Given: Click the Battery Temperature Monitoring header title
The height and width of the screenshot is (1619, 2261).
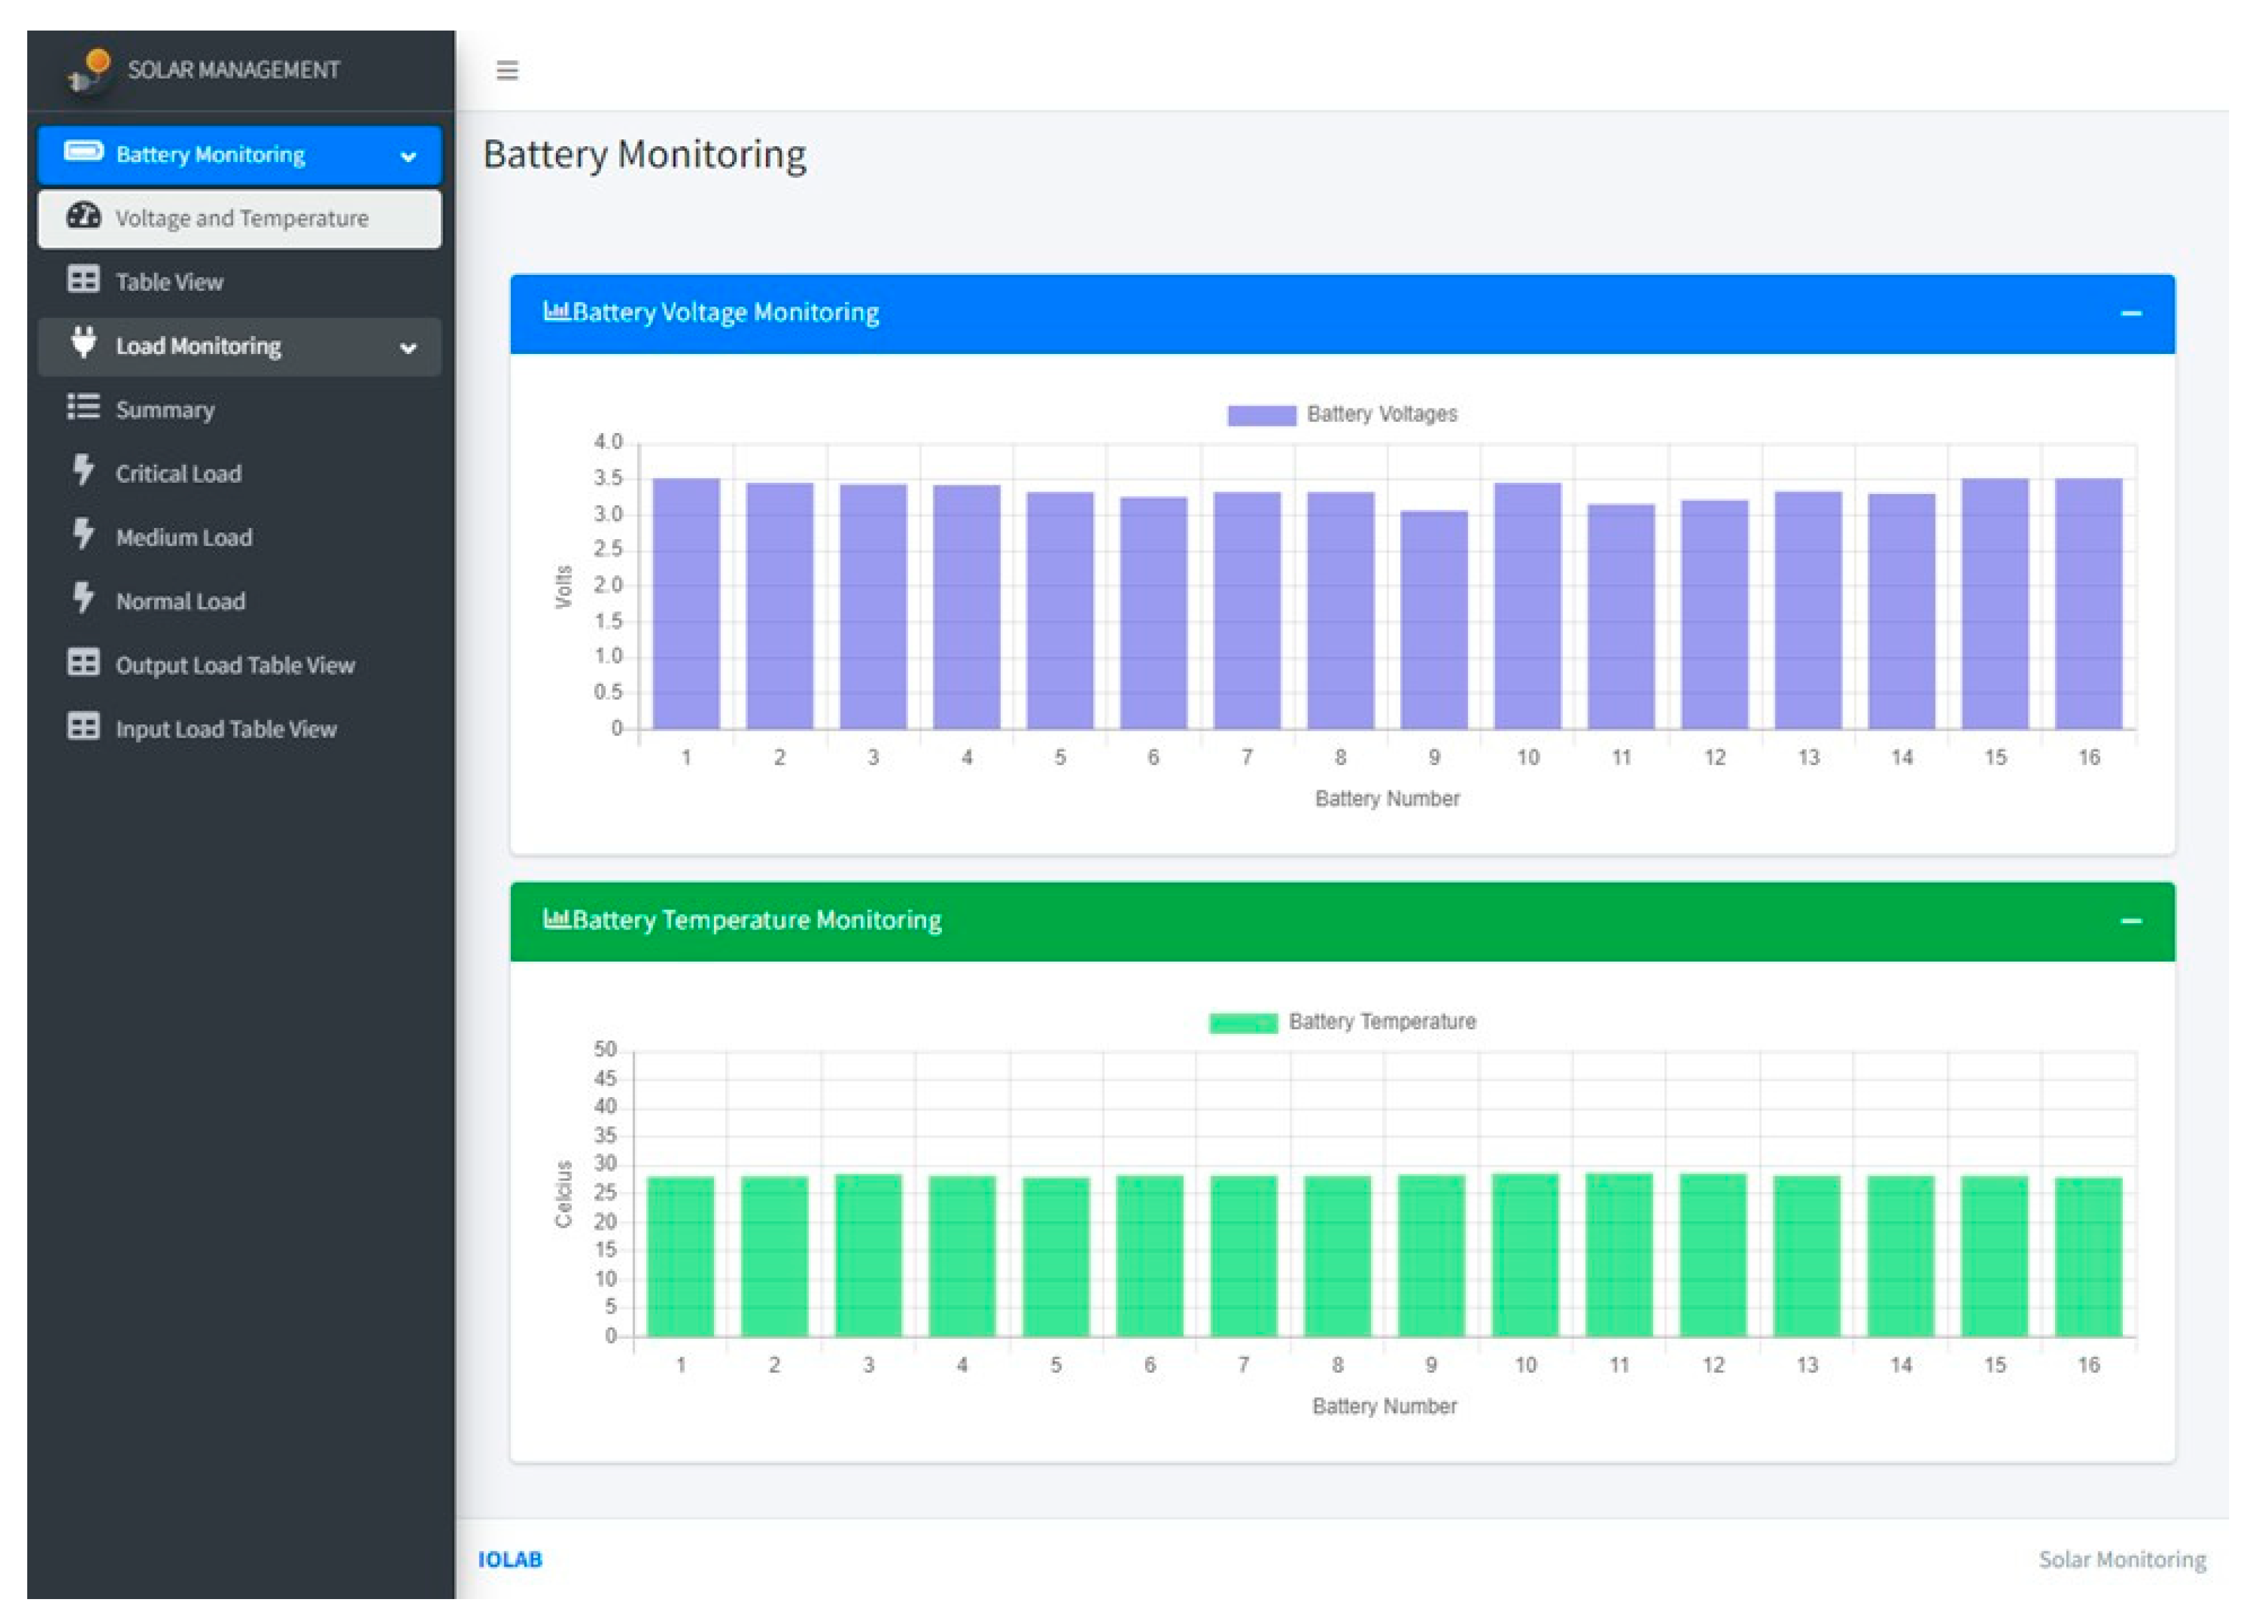Looking at the screenshot, I should 757,919.
